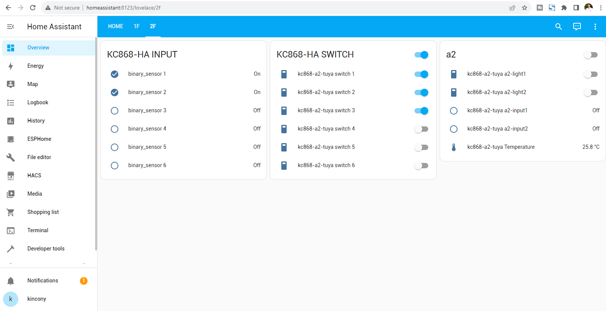606x311 pixels.
Task: Turn on kc868-a2-tuya a2-light1
Action: coord(591,74)
